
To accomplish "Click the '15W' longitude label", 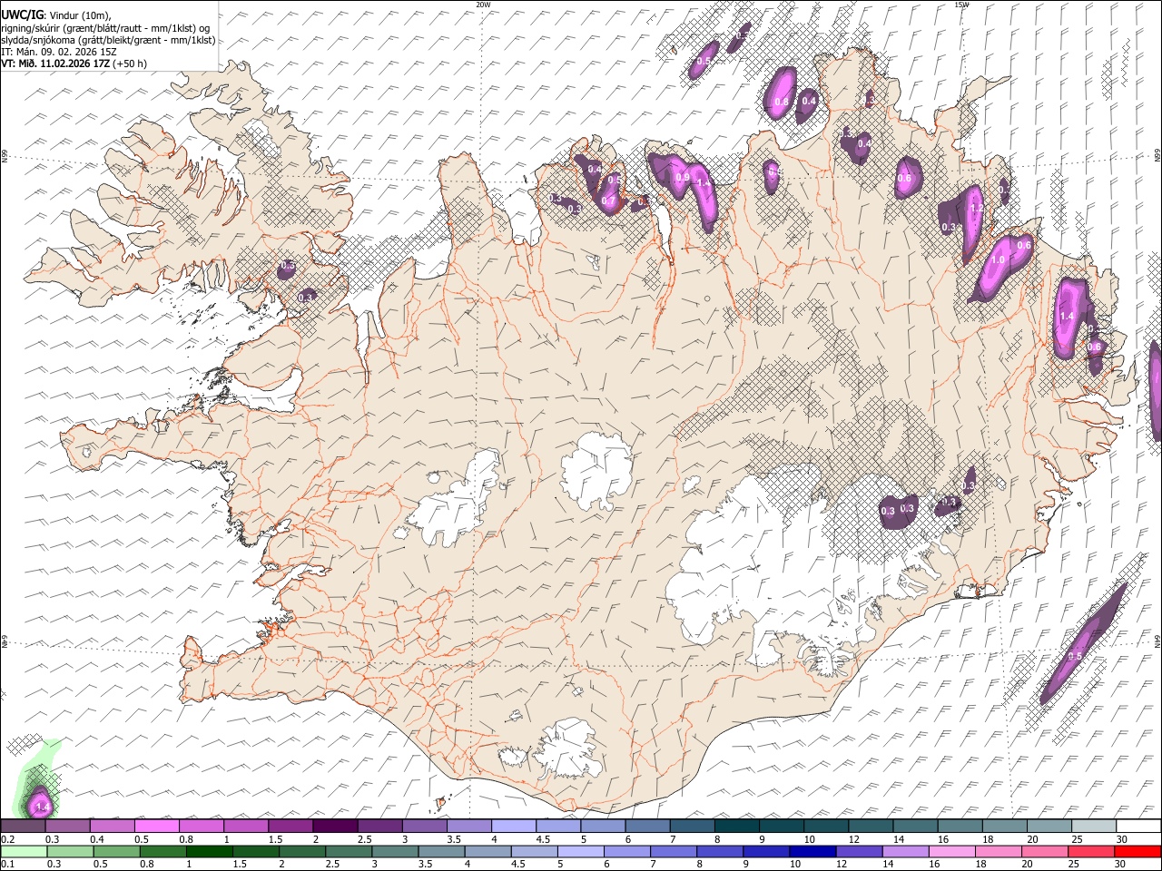I will pyautogui.click(x=961, y=5).
